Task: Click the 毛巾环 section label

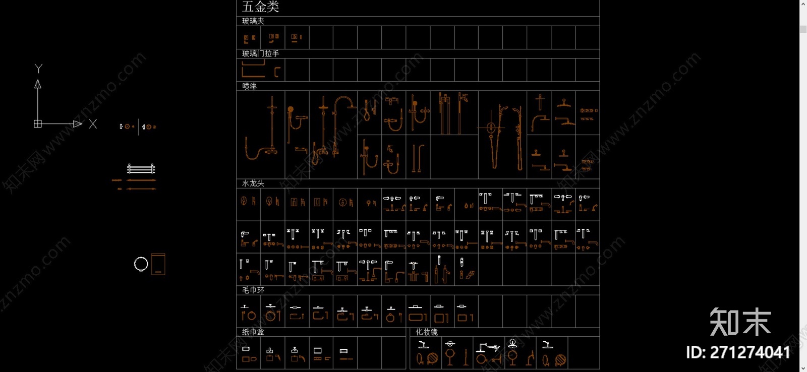Action: coord(253,290)
